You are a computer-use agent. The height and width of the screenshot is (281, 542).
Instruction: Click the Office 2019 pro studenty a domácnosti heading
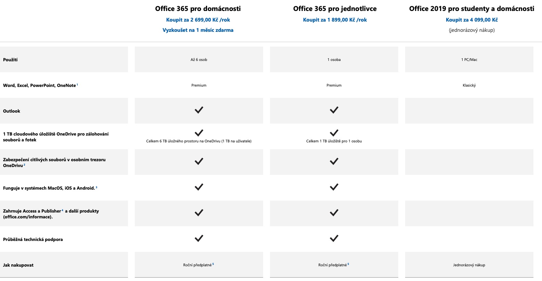click(x=472, y=9)
